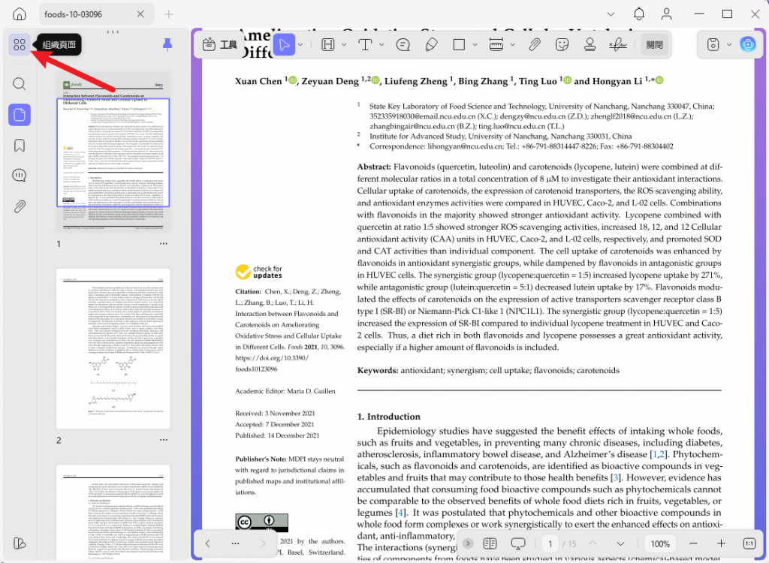Toggle two-page reading view
The image size is (769, 563).
[x=490, y=543]
